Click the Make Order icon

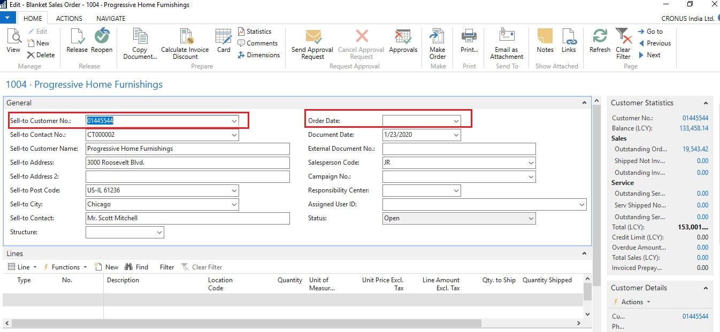438,43
